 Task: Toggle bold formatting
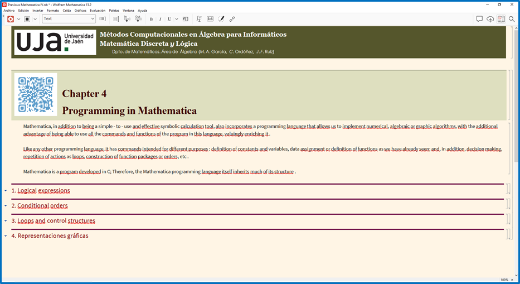151,19
